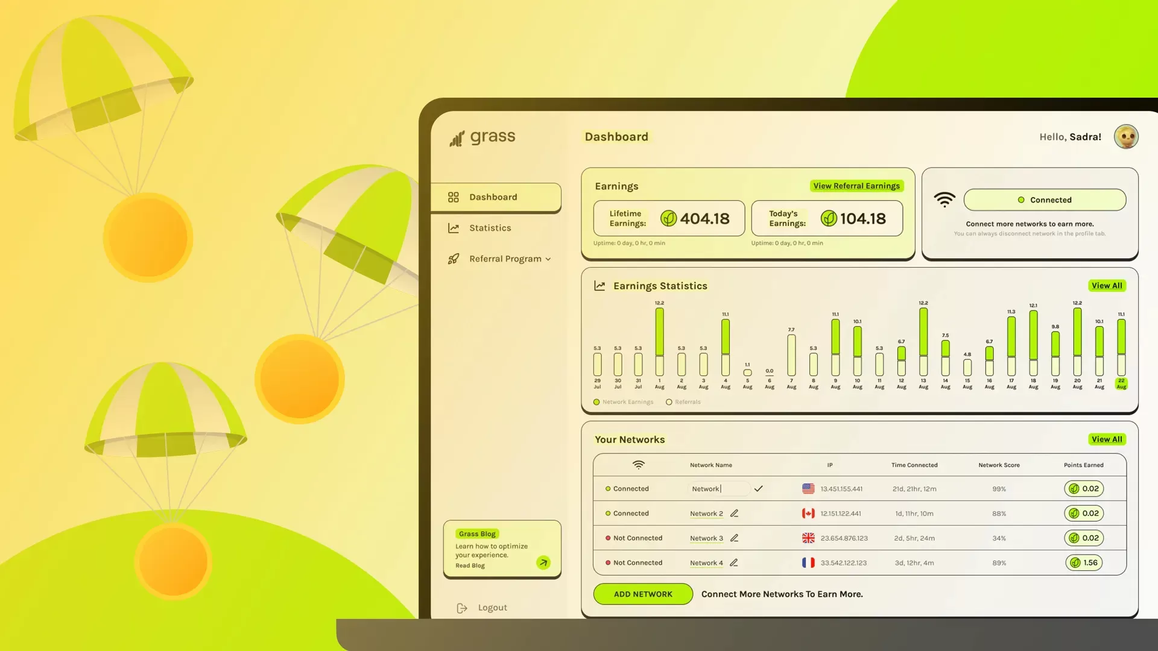The image size is (1158, 651).
Task: Click the ADD NETWORK button
Action: (642, 594)
